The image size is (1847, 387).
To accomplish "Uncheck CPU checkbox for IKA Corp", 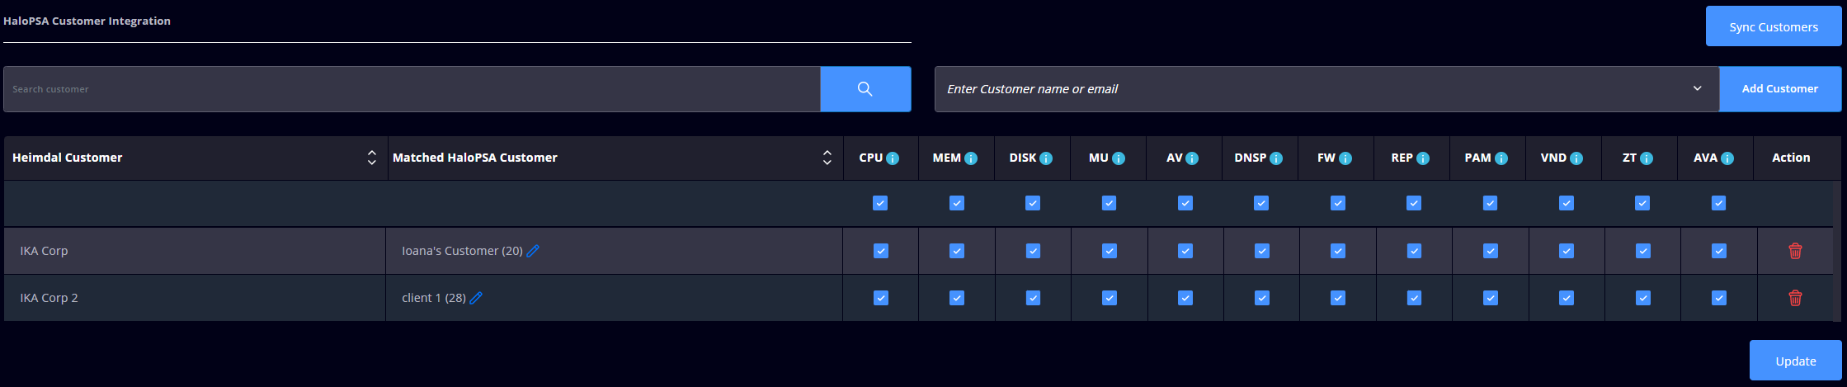I will pyautogui.click(x=880, y=251).
